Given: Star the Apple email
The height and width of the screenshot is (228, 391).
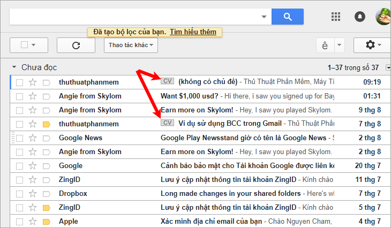Looking at the screenshot, I should pyautogui.click(x=33, y=221).
